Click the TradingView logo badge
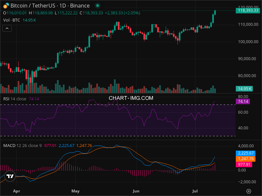The width and height of the screenshot is (262, 196). tap(10, 176)
